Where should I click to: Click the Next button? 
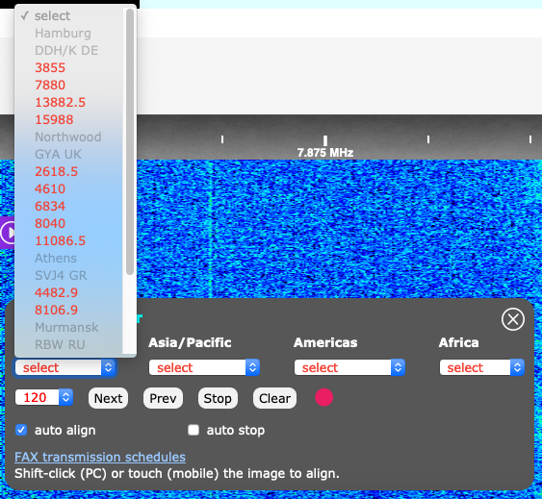tap(108, 398)
